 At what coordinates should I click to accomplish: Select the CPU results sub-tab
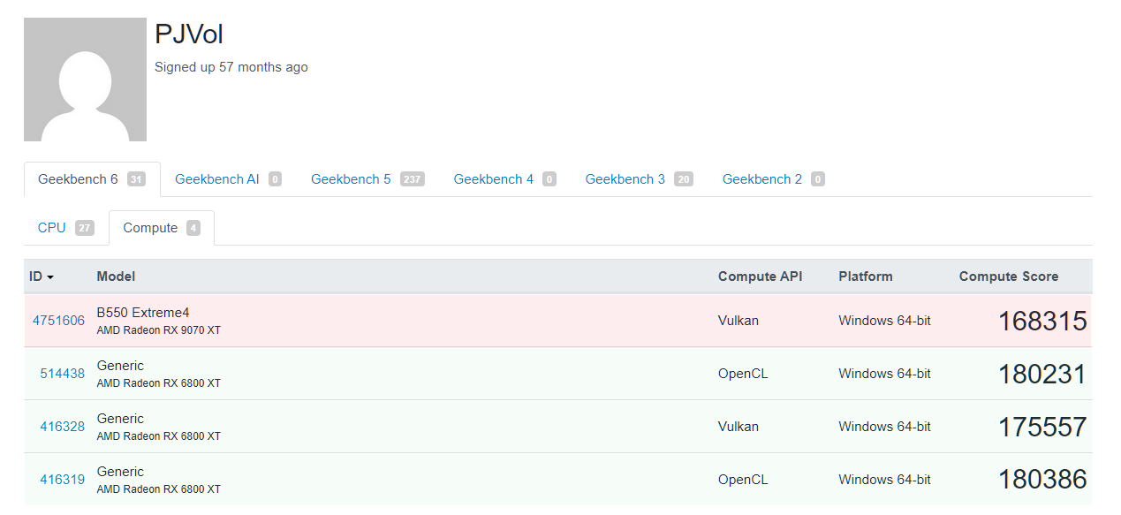pos(52,228)
